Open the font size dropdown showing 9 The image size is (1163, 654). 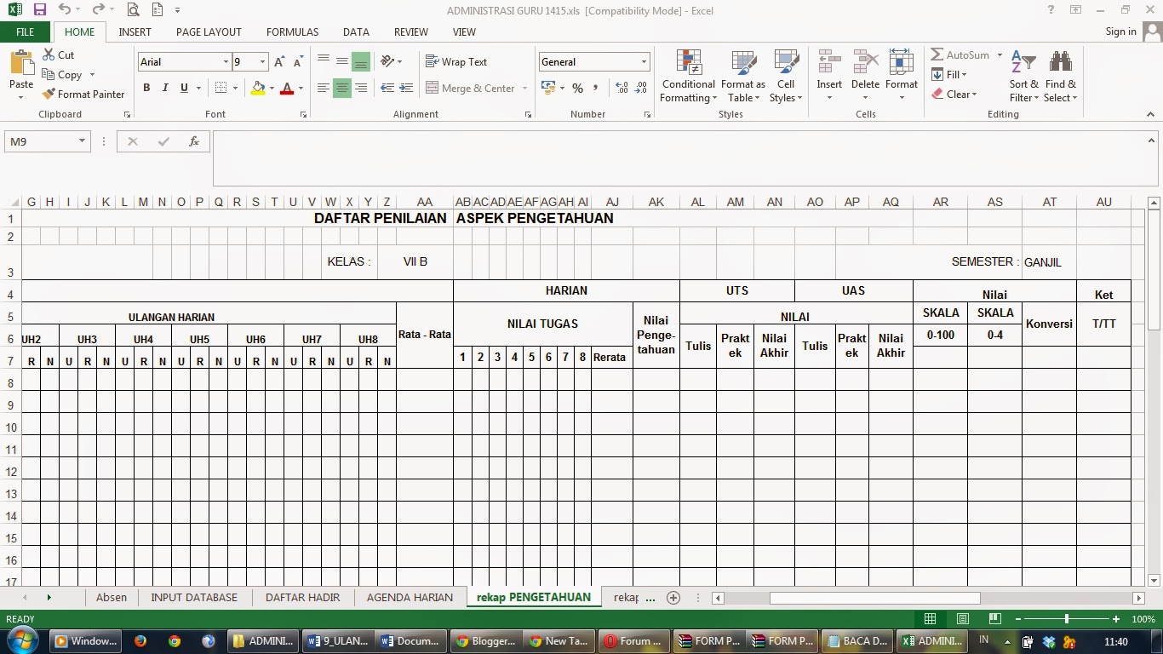[263, 62]
